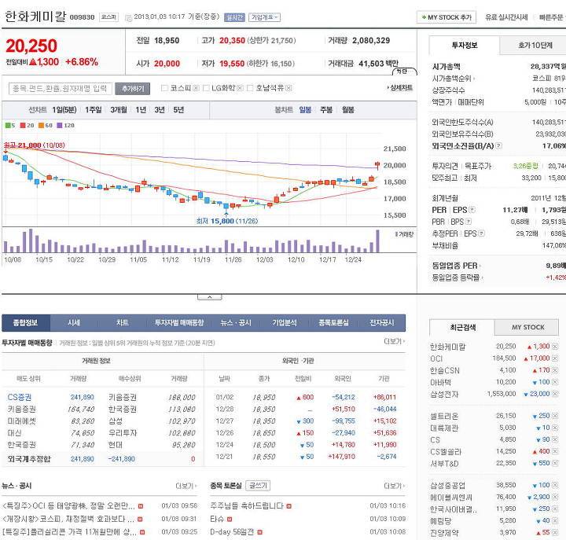The width and height of the screenshot is (566, 540).
Task: Click the calendar icon beside the timestamp
Action: 128,17
